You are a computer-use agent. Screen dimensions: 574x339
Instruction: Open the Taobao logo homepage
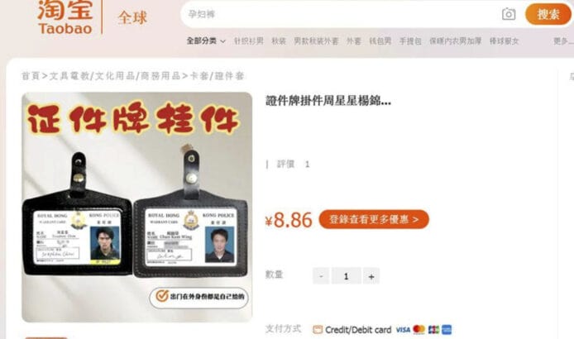pos(65,17)
